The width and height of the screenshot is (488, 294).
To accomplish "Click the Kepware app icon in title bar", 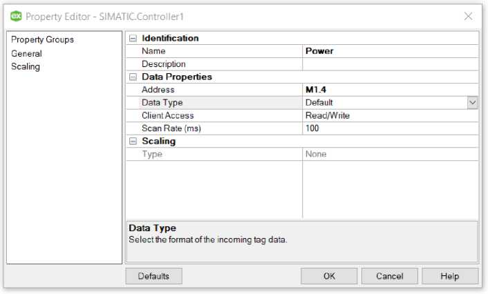I will click(15, 16).
